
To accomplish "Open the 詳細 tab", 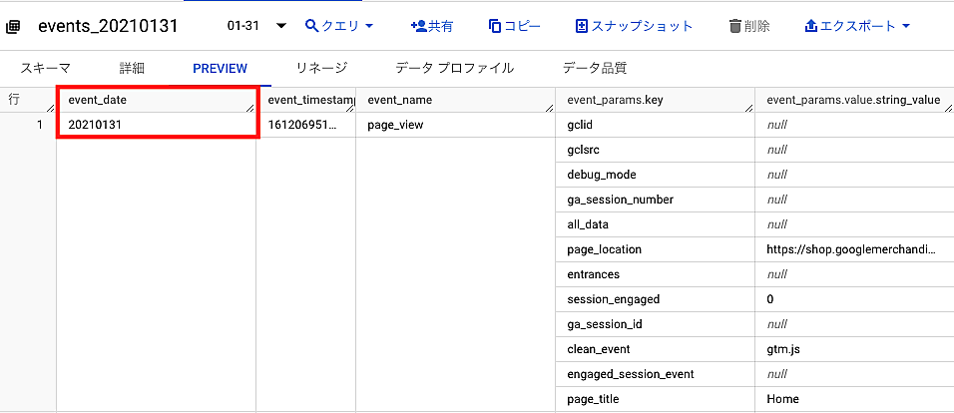I will [132, 68].
